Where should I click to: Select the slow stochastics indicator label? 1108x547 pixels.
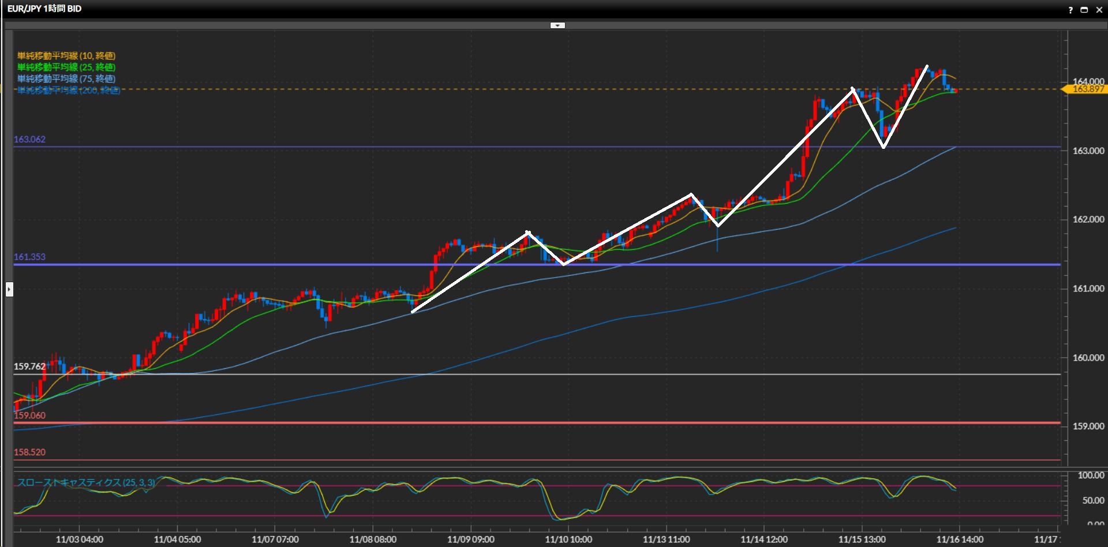85,482
